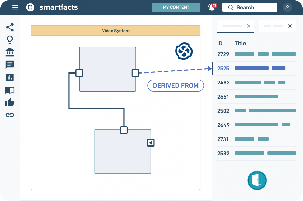This screenshot has width=303, height=201.
Task: Open the Comments panel
Action: 10,65
